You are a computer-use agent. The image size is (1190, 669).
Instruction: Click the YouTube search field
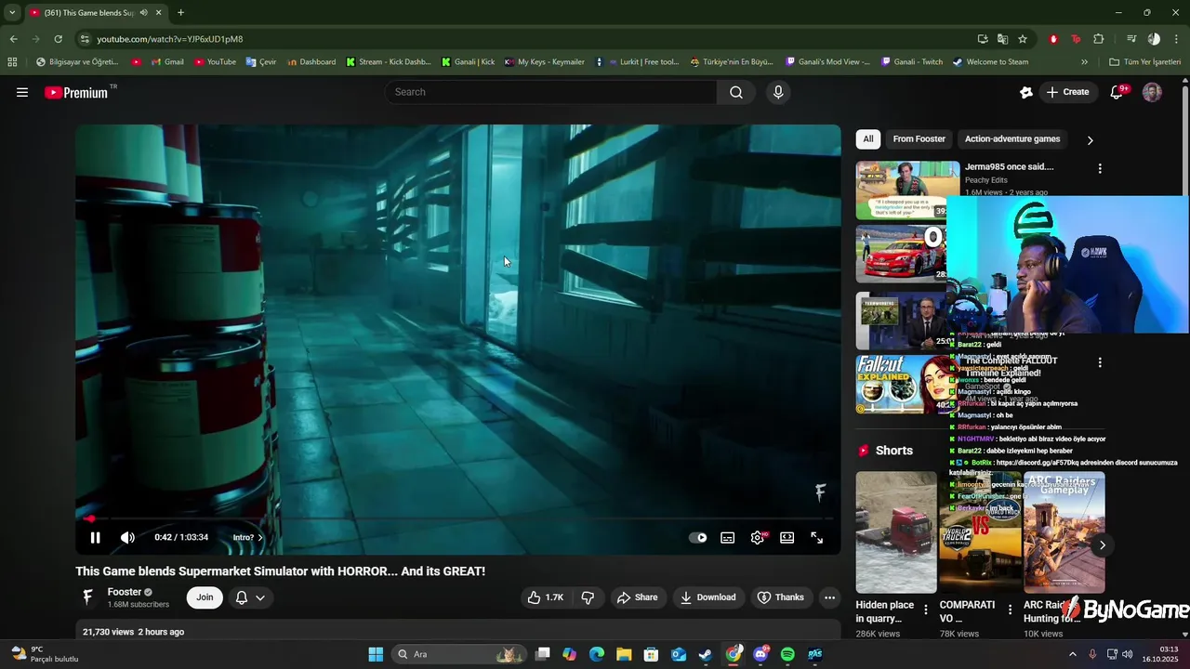550,92
